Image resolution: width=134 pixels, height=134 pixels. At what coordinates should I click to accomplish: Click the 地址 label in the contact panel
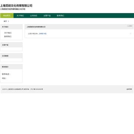4,78
